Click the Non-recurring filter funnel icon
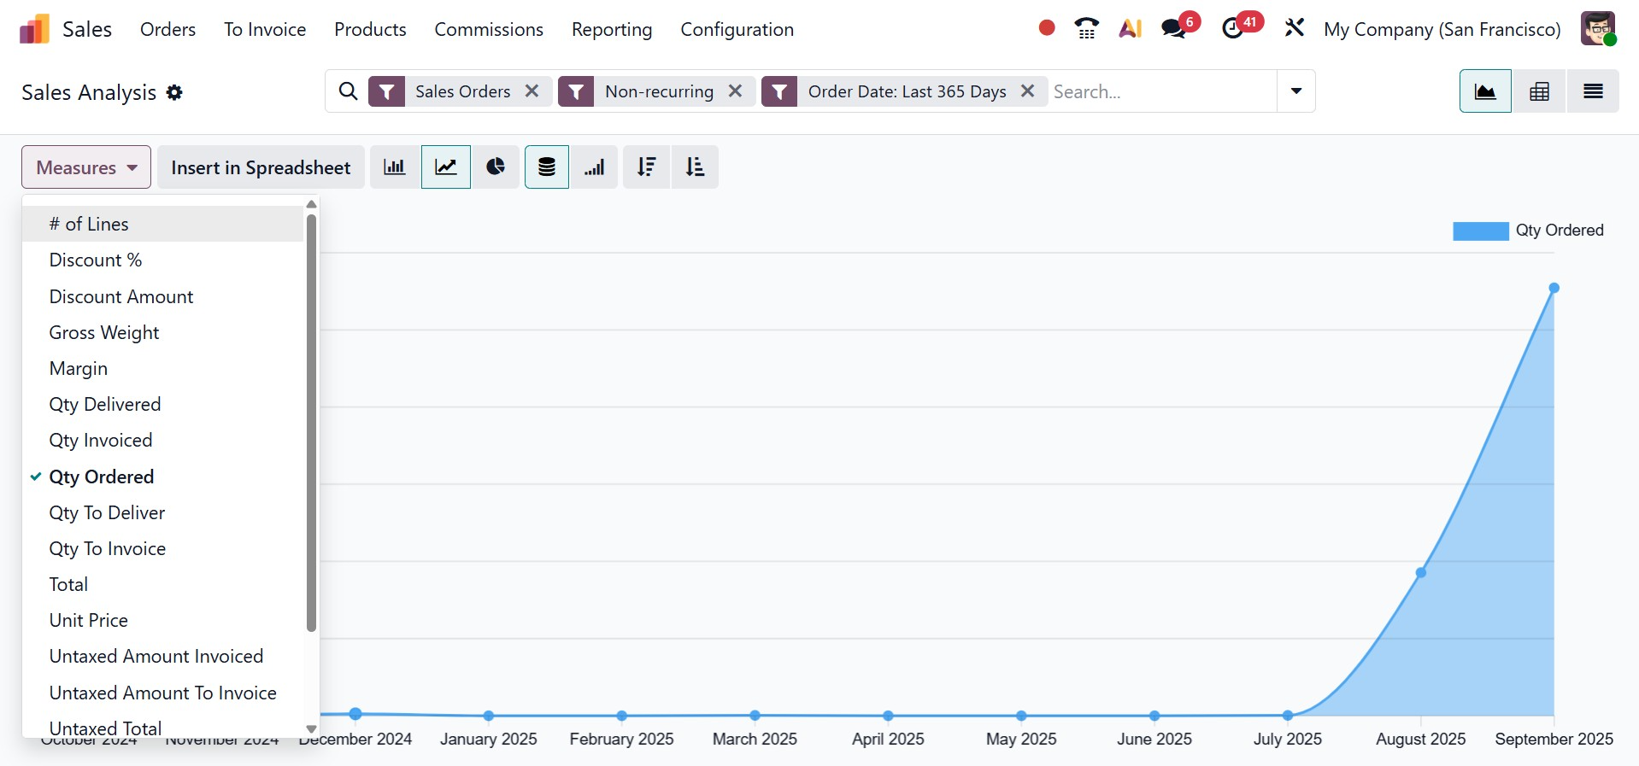This screenshot has height=766, width=1639. (577, 91)
